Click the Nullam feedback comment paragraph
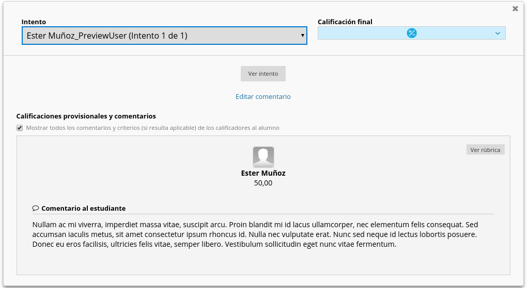This screenshot has width=529, height=288. point(255,234)
